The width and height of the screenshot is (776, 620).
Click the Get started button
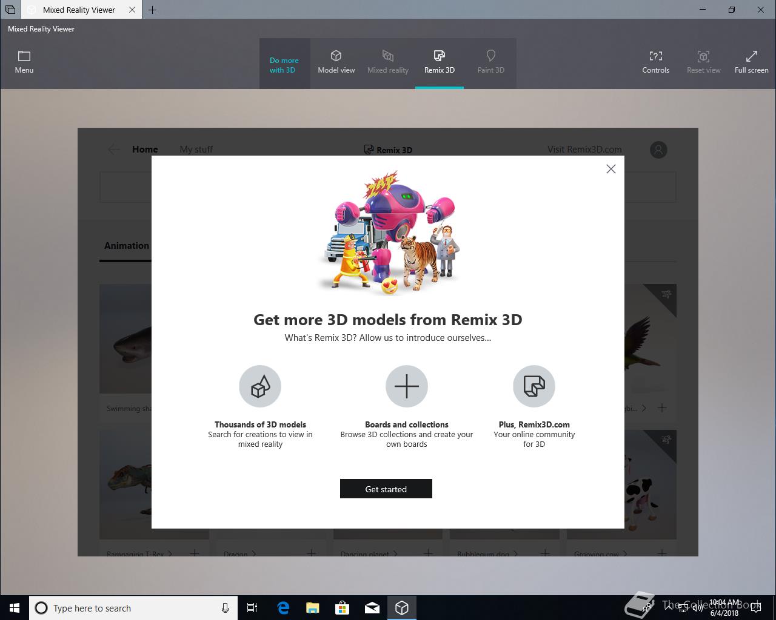coord(386,489)
